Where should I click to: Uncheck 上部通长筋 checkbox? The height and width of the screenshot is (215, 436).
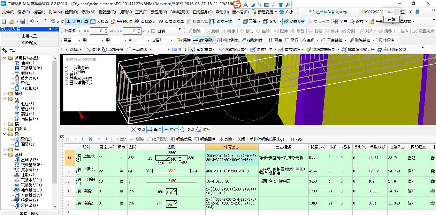pyautogui.click(x=66, y=67)
